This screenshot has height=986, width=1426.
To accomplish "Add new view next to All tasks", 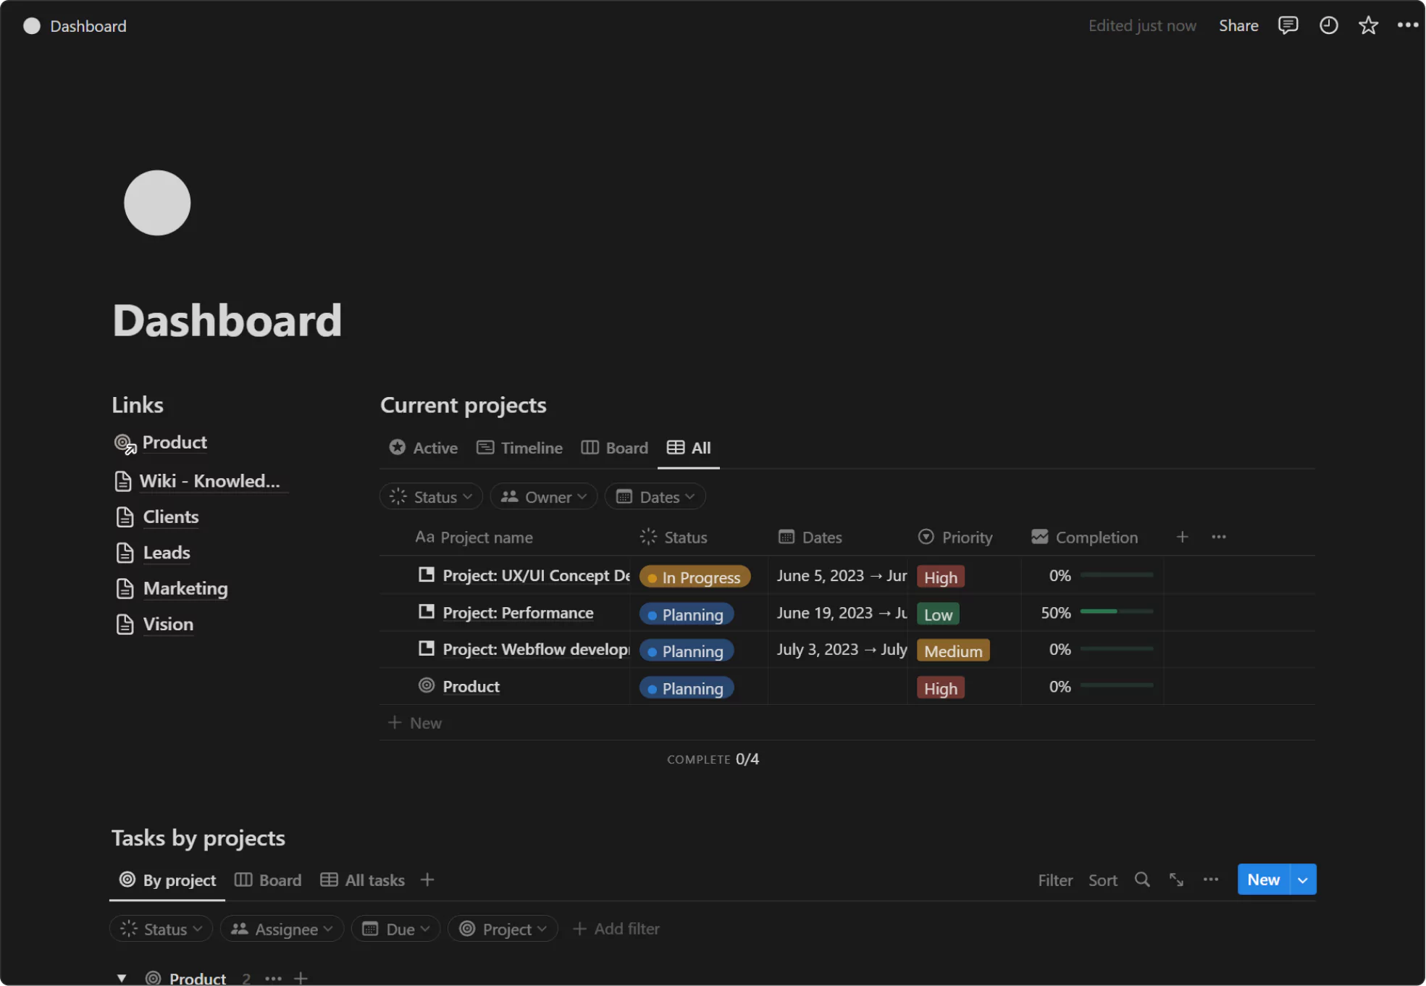I will pos(427,880).
